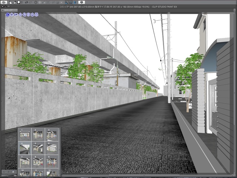Viewport: 237px width, 178px height.
Task: Select the コミック document tab
Action: (x=9, y=10)
